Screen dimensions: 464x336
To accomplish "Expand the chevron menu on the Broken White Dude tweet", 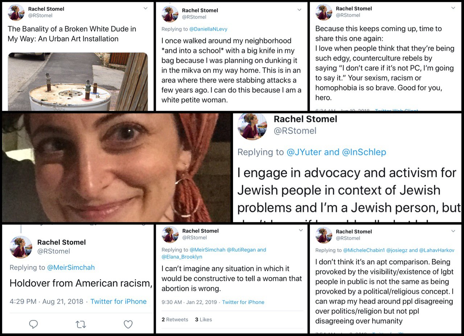I will [x=146, y=8].
